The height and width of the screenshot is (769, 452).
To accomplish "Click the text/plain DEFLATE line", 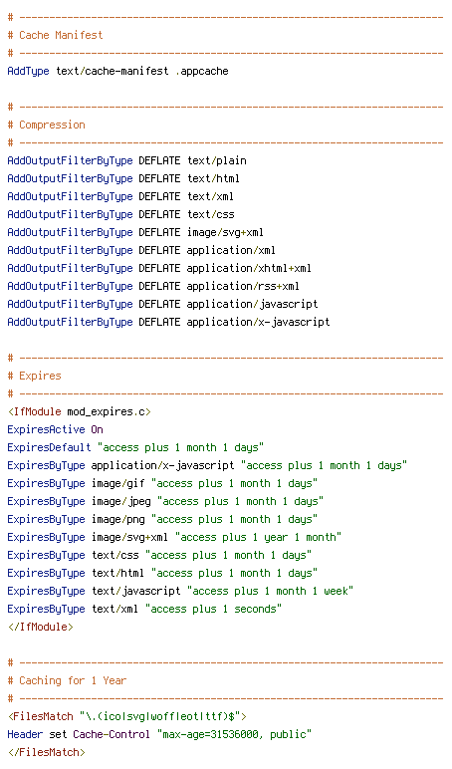I will coord(127,160).
